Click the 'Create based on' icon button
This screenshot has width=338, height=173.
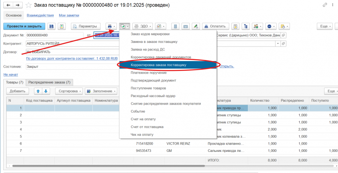pos(125,26)
